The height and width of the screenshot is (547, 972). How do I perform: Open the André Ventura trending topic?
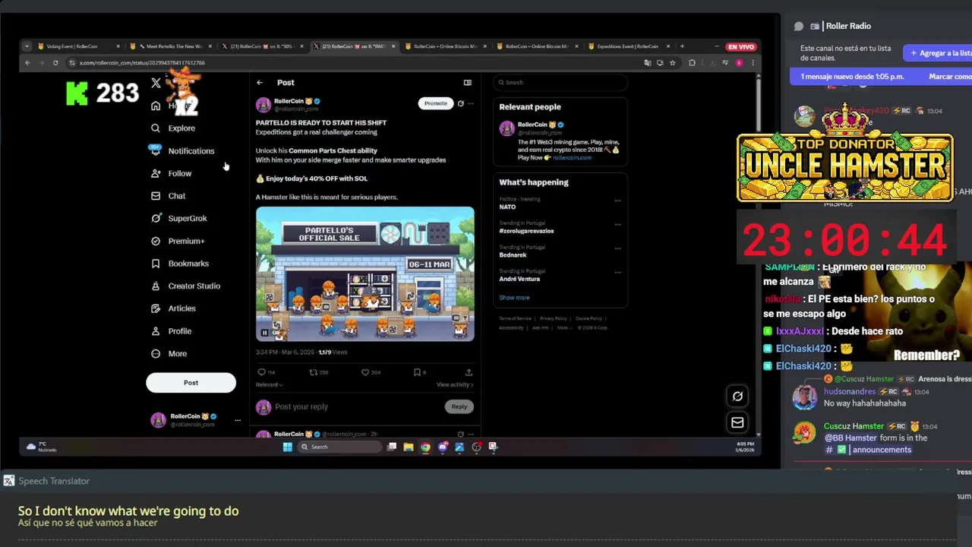(519, 279)
